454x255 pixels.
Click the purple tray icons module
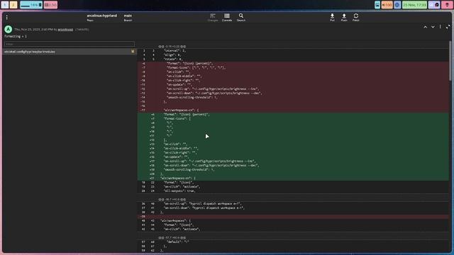tap(434, 5)
